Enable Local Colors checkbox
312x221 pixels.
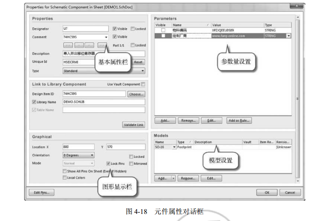coord(64,178)
